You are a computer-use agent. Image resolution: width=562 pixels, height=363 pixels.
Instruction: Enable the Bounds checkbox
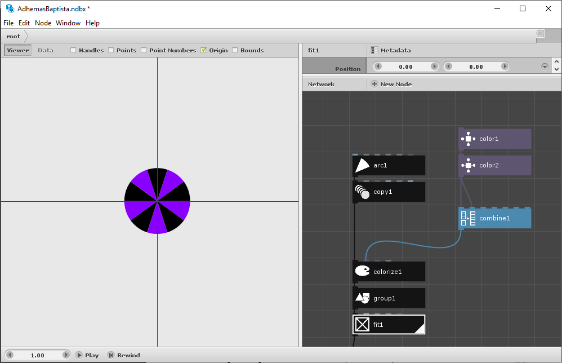click(x=235, y=50)
